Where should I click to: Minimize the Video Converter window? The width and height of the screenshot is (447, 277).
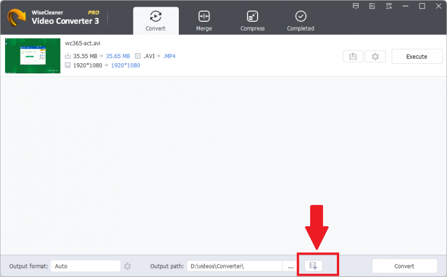tap(406, 6)
